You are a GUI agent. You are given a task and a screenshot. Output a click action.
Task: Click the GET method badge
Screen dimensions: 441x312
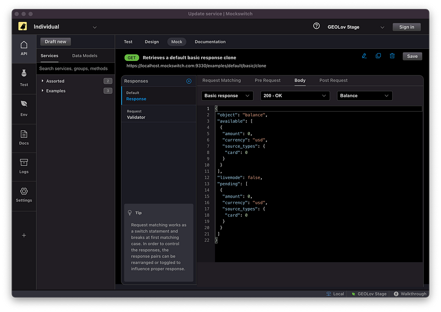pyautogui.click(x=131, y=57)
